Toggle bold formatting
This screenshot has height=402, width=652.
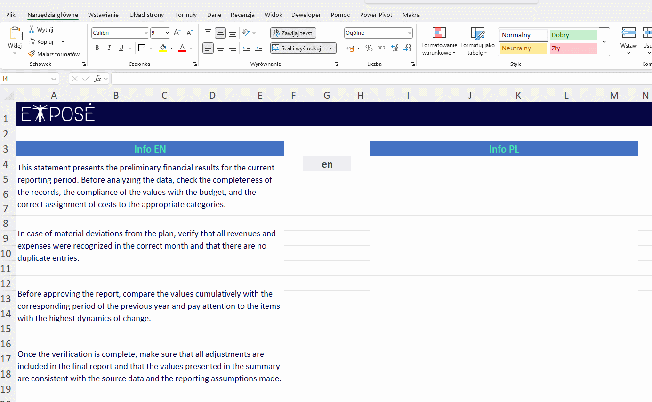pyautogui.click(x=97, y=48)
